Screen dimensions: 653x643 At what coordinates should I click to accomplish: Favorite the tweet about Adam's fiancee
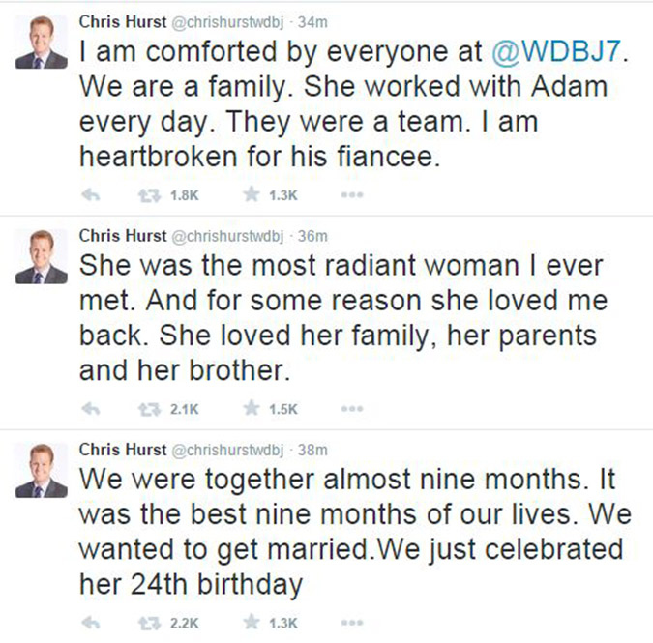pyautogui.click(x=252, y=194)
